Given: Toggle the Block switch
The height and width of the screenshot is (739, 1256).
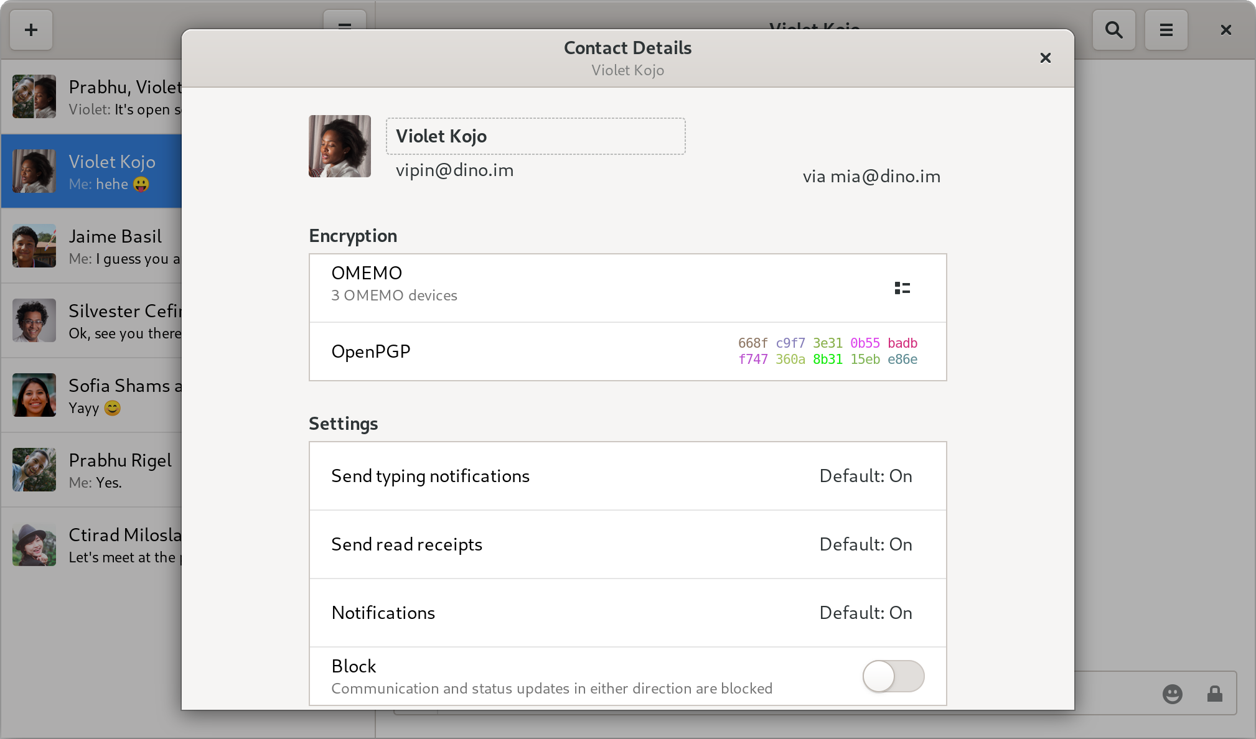Looking at the screenshot, I should (893, 676).
